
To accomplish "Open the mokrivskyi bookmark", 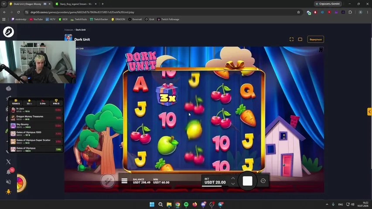I will tap(19, 20).
